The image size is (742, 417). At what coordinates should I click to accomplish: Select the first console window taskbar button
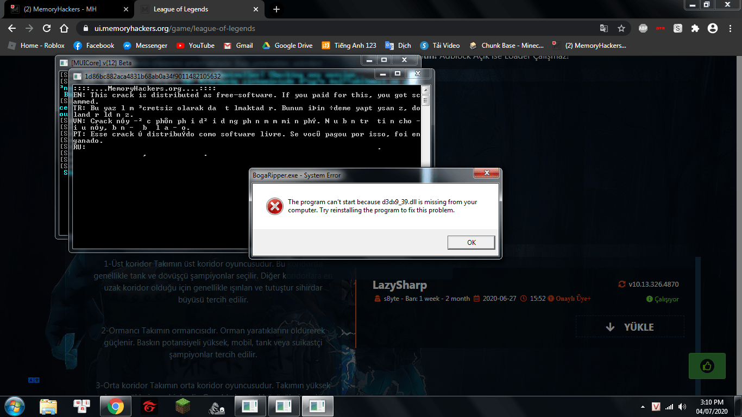pyautogui.click(x=250, y=406)
